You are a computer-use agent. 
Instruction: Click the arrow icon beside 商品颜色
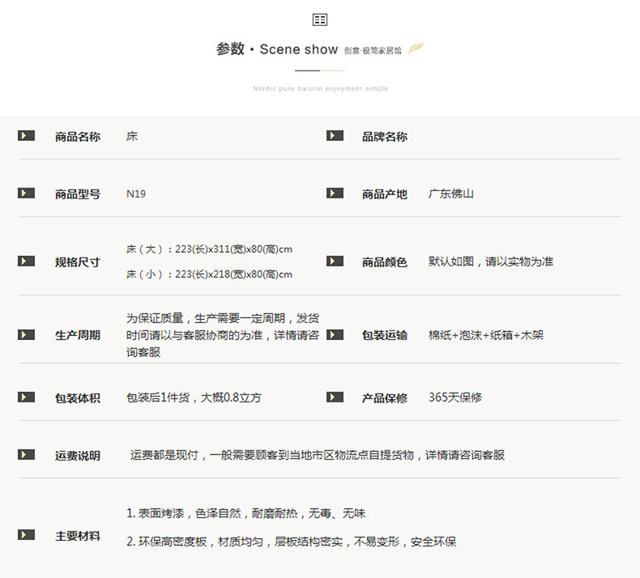coord(335,261)
